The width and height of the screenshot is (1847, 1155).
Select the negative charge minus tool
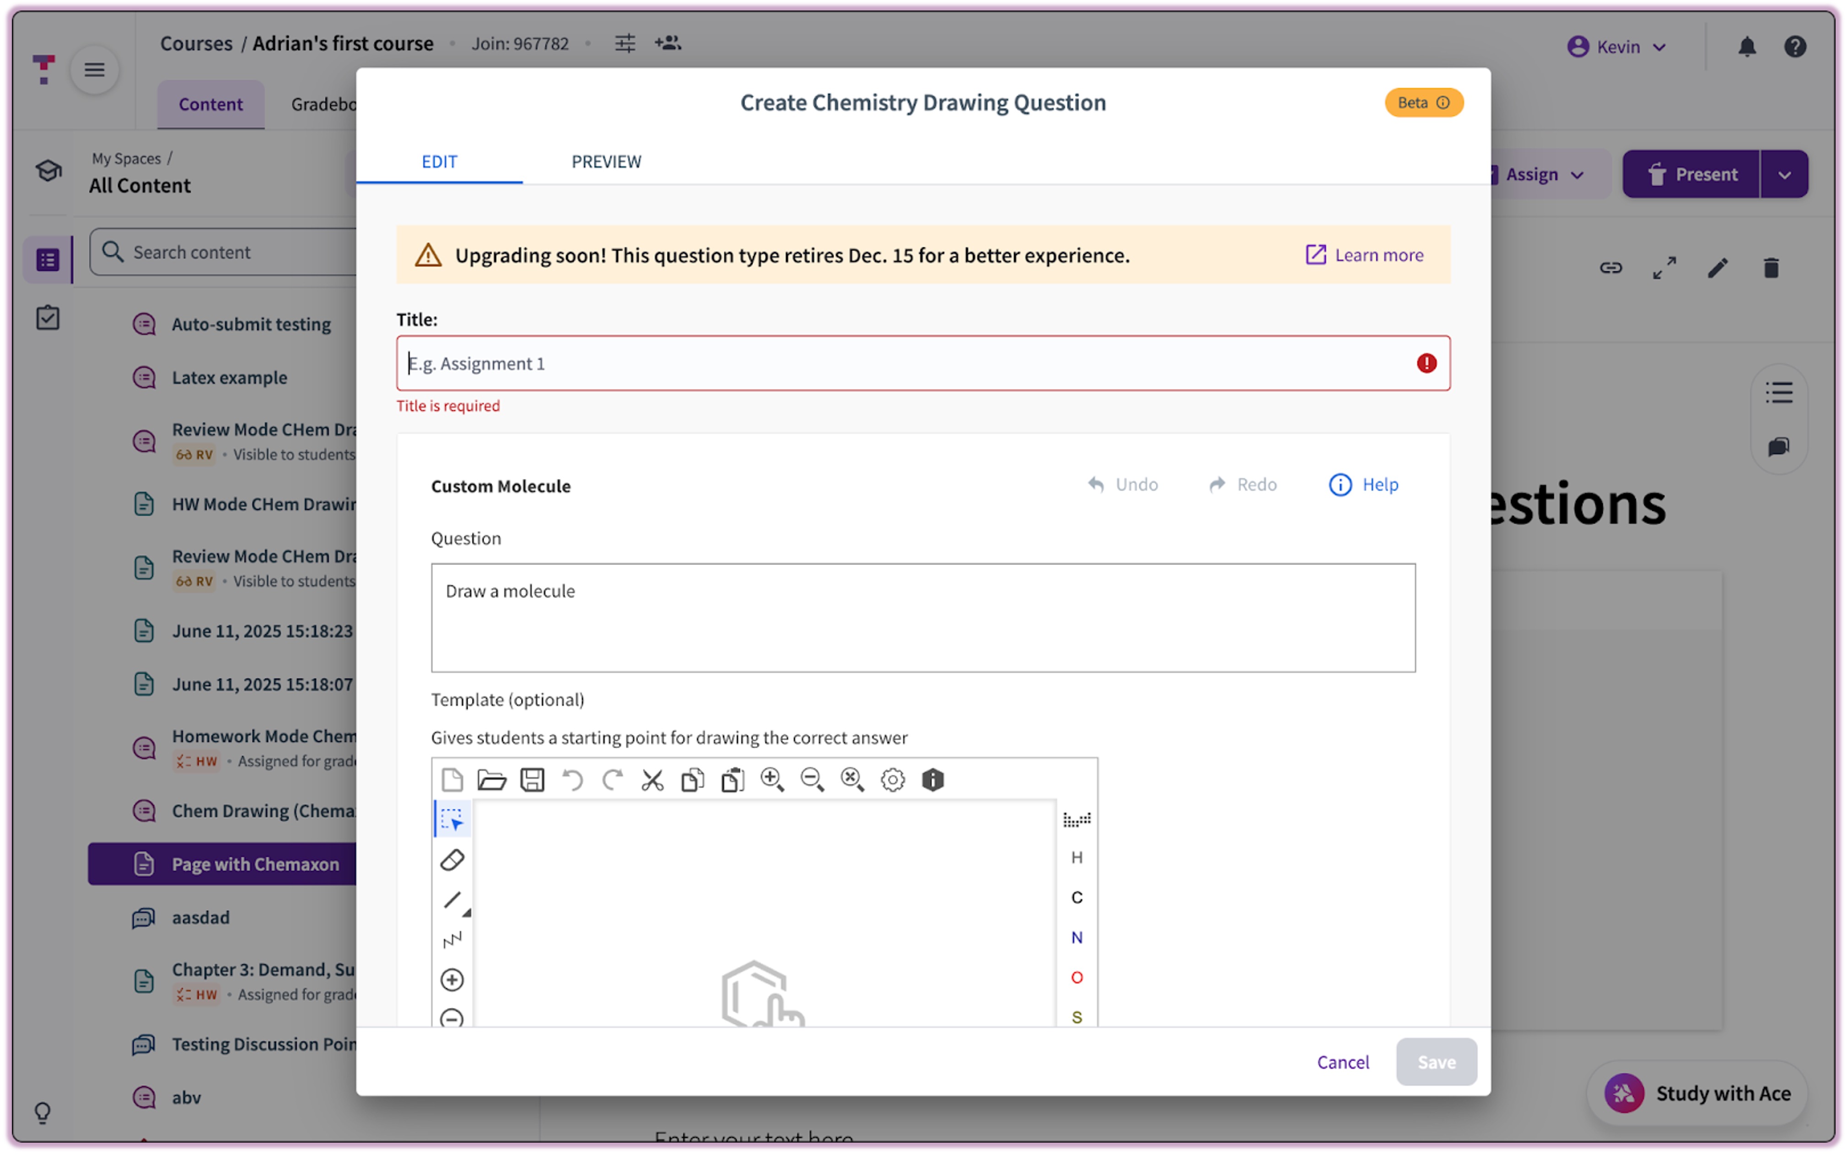[452, 1018]
